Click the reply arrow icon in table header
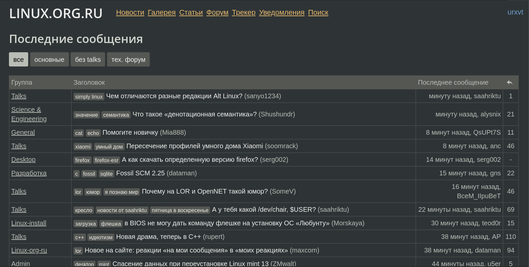 [x=510, y=83]
